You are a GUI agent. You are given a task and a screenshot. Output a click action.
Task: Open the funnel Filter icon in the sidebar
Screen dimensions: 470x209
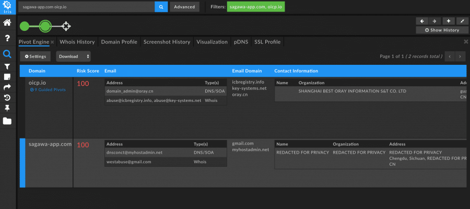pos(7,66)
